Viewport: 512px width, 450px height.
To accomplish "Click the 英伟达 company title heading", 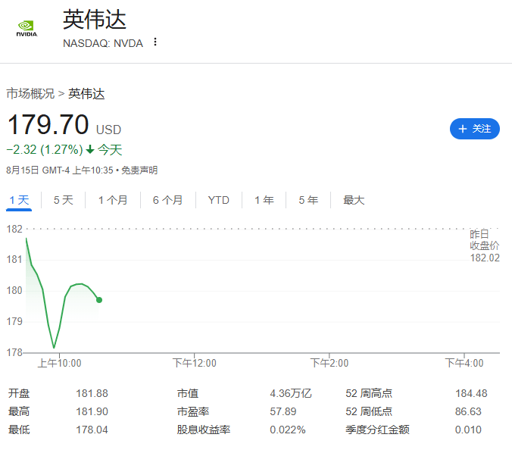I will click(x=95, y=20).
